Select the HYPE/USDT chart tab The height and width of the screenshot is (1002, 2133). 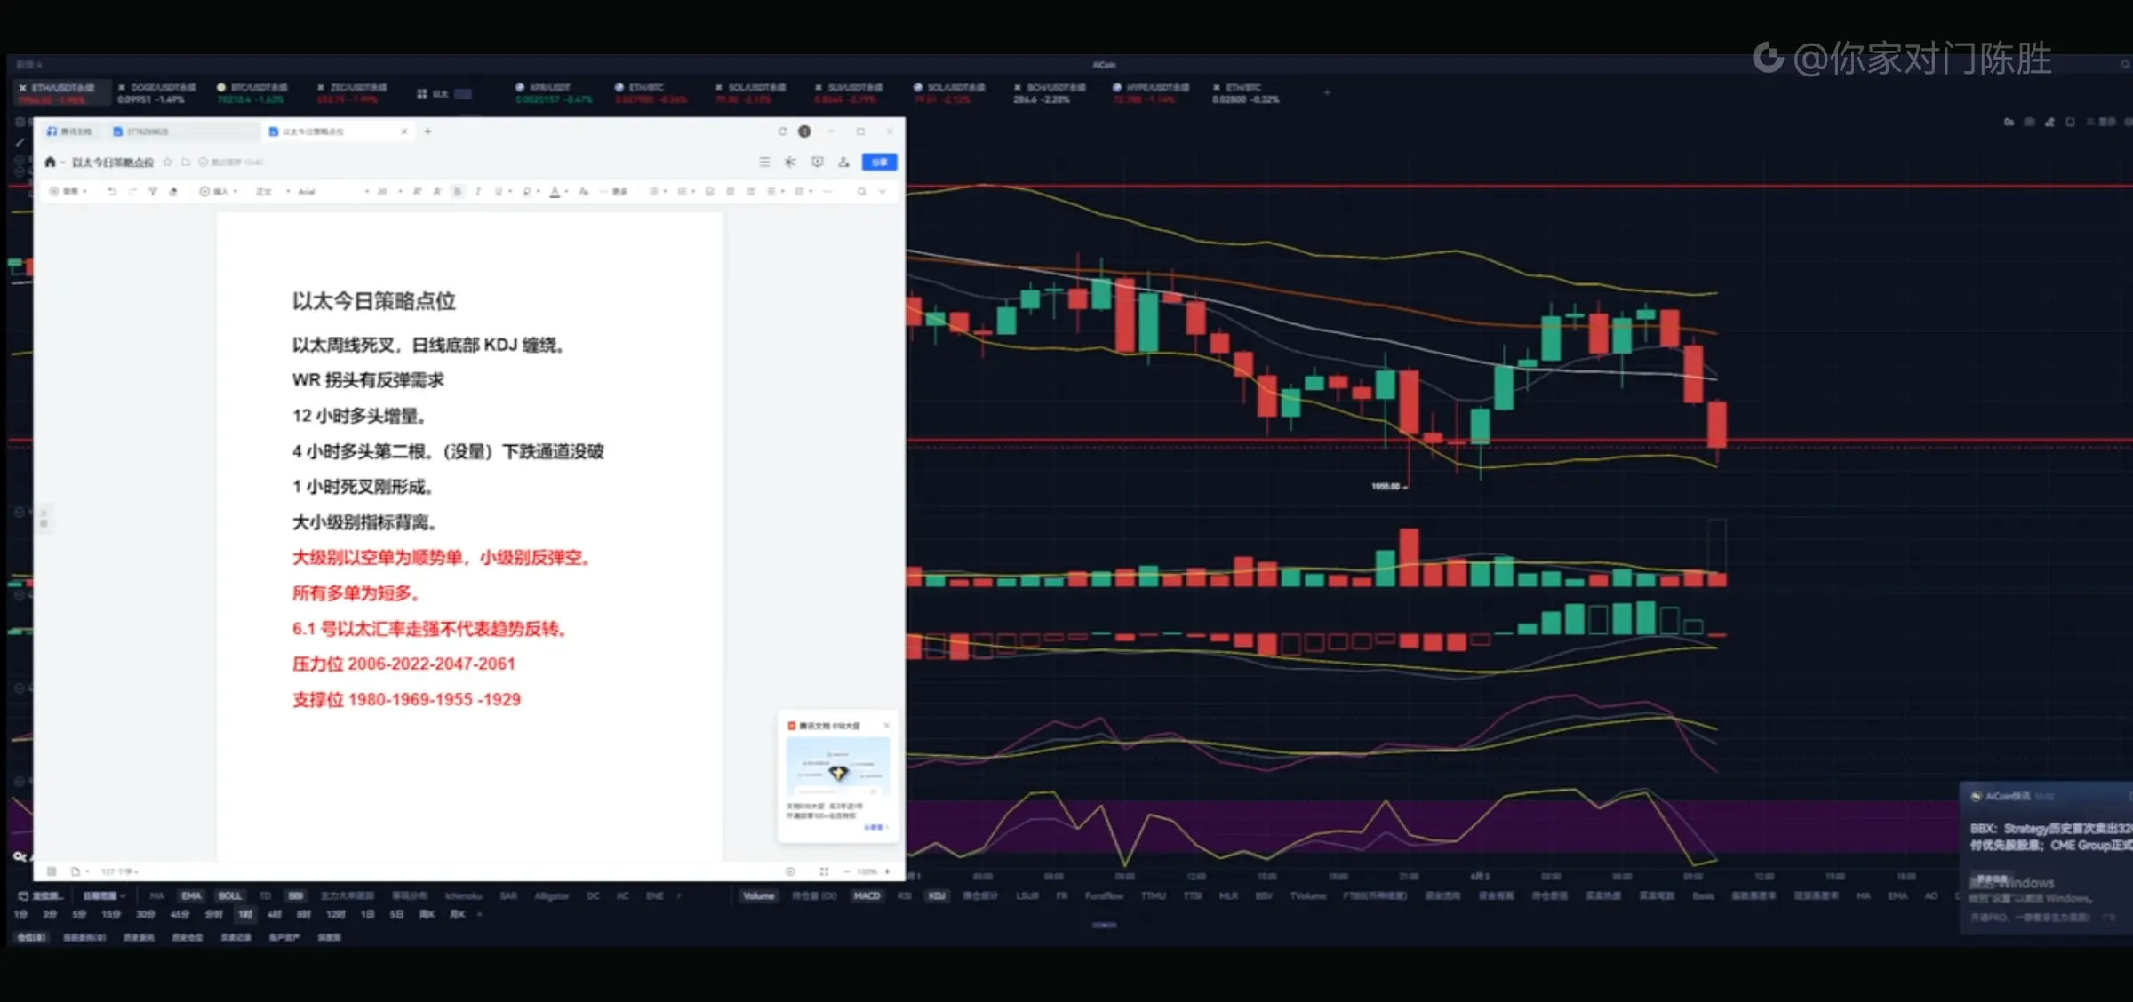click(x=1152, y=92)
